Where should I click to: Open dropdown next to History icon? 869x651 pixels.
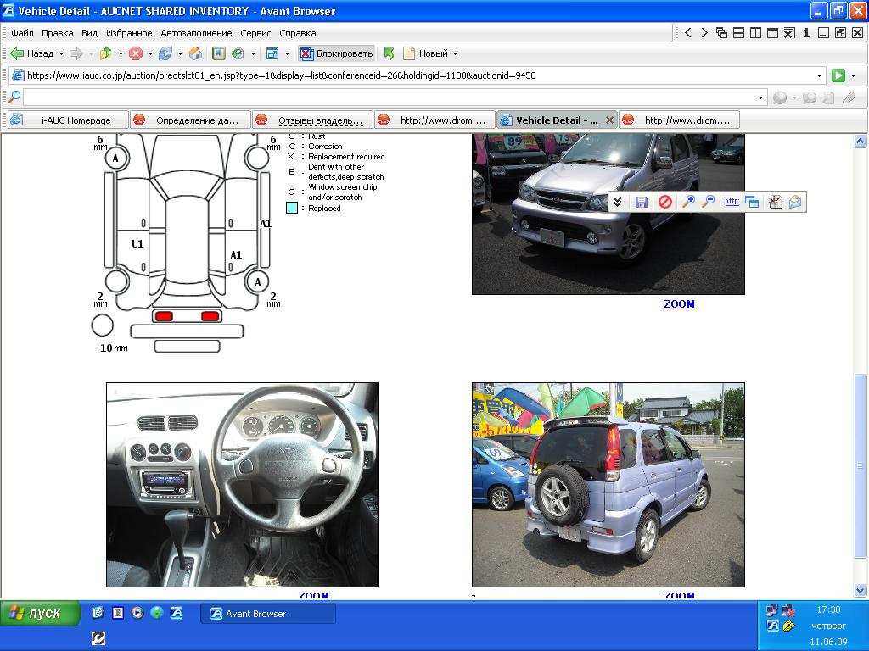tap(253, 53)
